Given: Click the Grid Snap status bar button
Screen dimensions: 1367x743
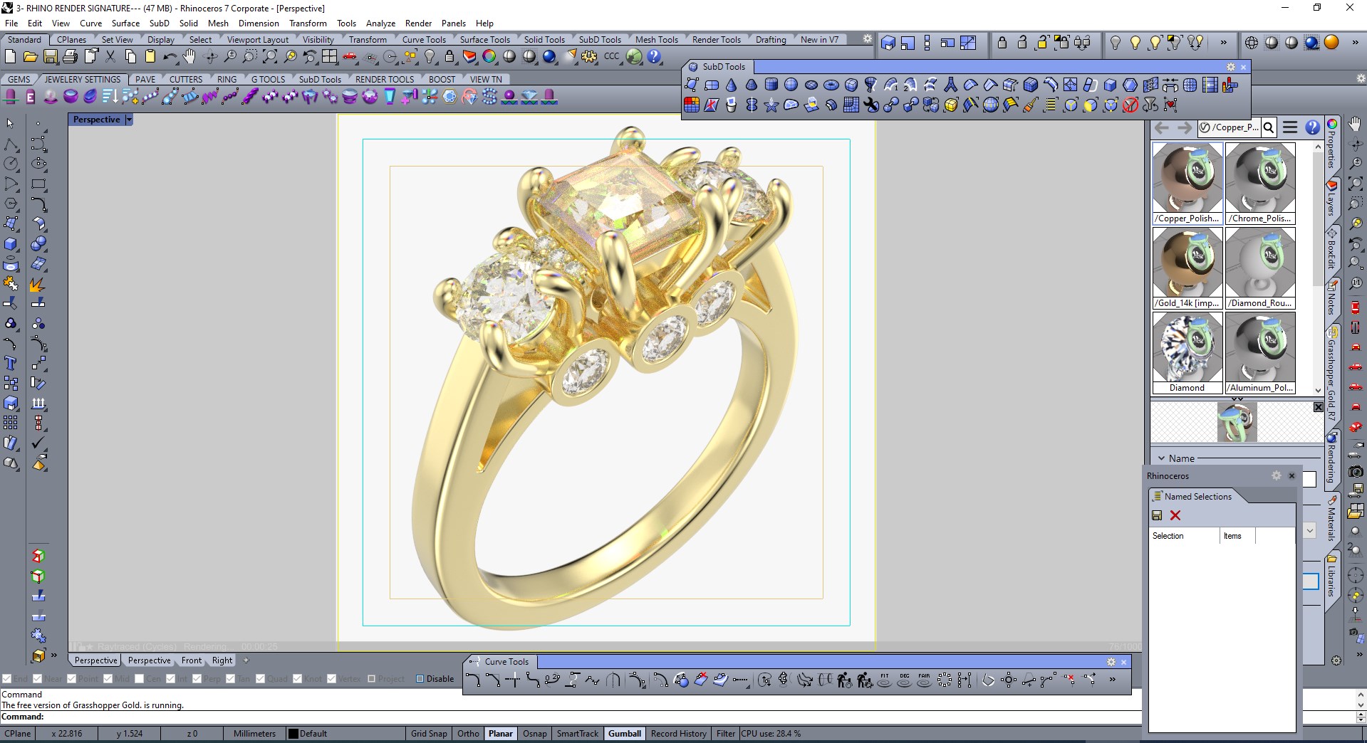Looking at the screenshot, I should [x=429, y=734].
